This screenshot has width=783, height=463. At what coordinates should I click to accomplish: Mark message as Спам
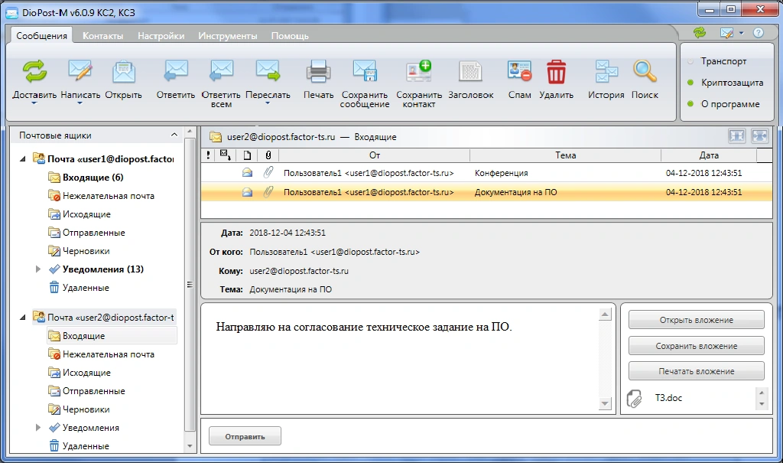tap(519, 71)
